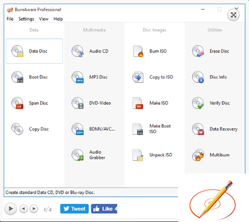Open the Copy to ISO icon
This screenshot has height=222, width=249.
138,77
